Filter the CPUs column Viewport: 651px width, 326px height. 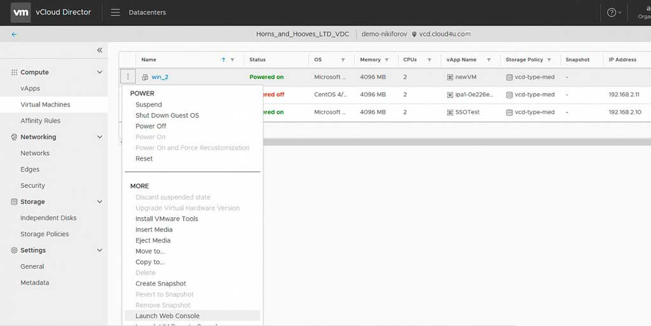pyautogui.click(x=429, y=60)
